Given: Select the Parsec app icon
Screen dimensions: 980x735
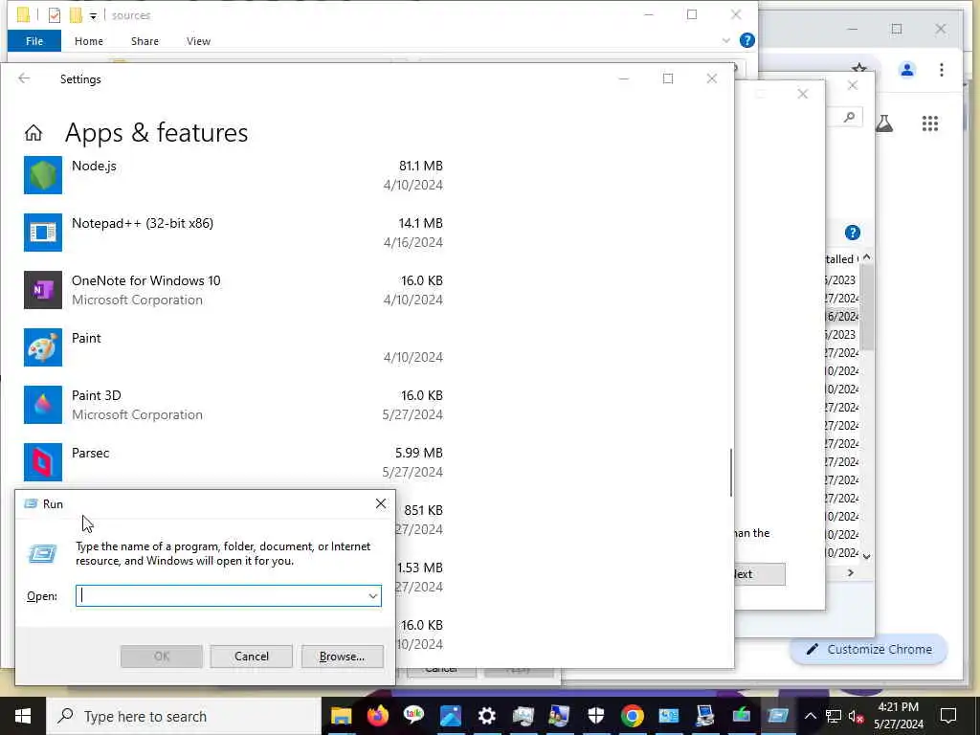Looking at the screenshot, I should (x=42, y=462).
